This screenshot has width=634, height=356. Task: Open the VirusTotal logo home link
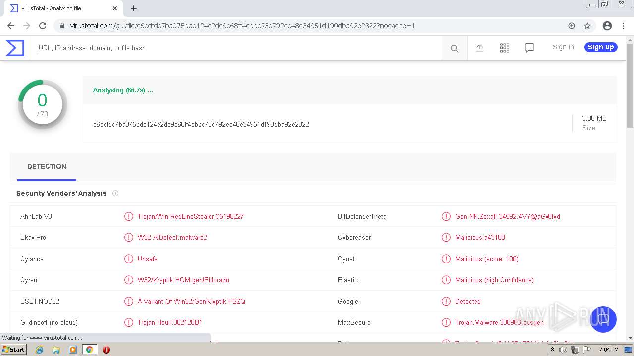(15, 48)
